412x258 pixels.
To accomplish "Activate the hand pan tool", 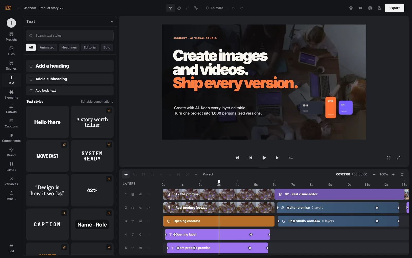I will coord(179,8).
